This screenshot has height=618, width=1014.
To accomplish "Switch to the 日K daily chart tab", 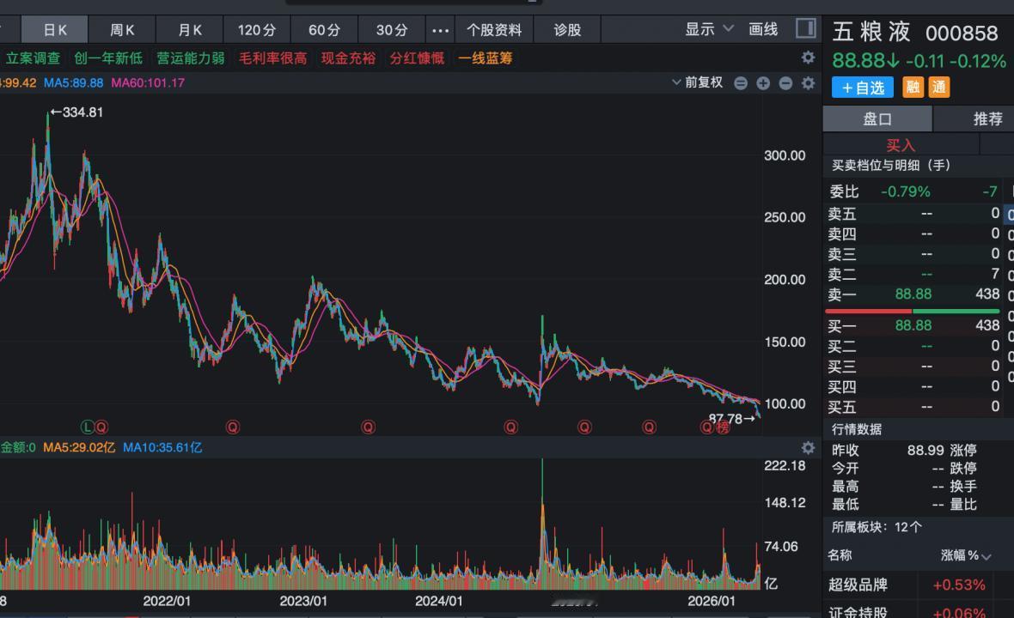I will tap(54, 30).
